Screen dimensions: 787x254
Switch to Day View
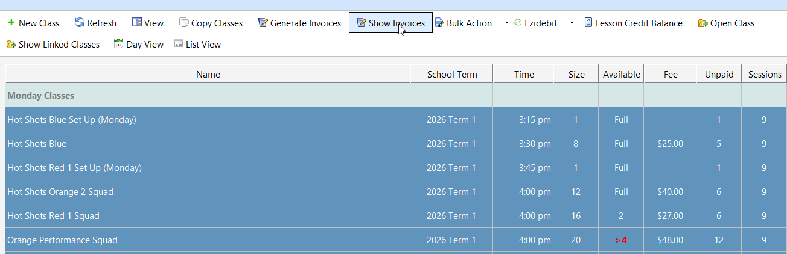pyautogui.click(x=139, y=44)
